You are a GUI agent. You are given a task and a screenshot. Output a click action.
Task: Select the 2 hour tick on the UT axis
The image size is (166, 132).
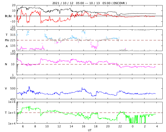tap(145, 126)
